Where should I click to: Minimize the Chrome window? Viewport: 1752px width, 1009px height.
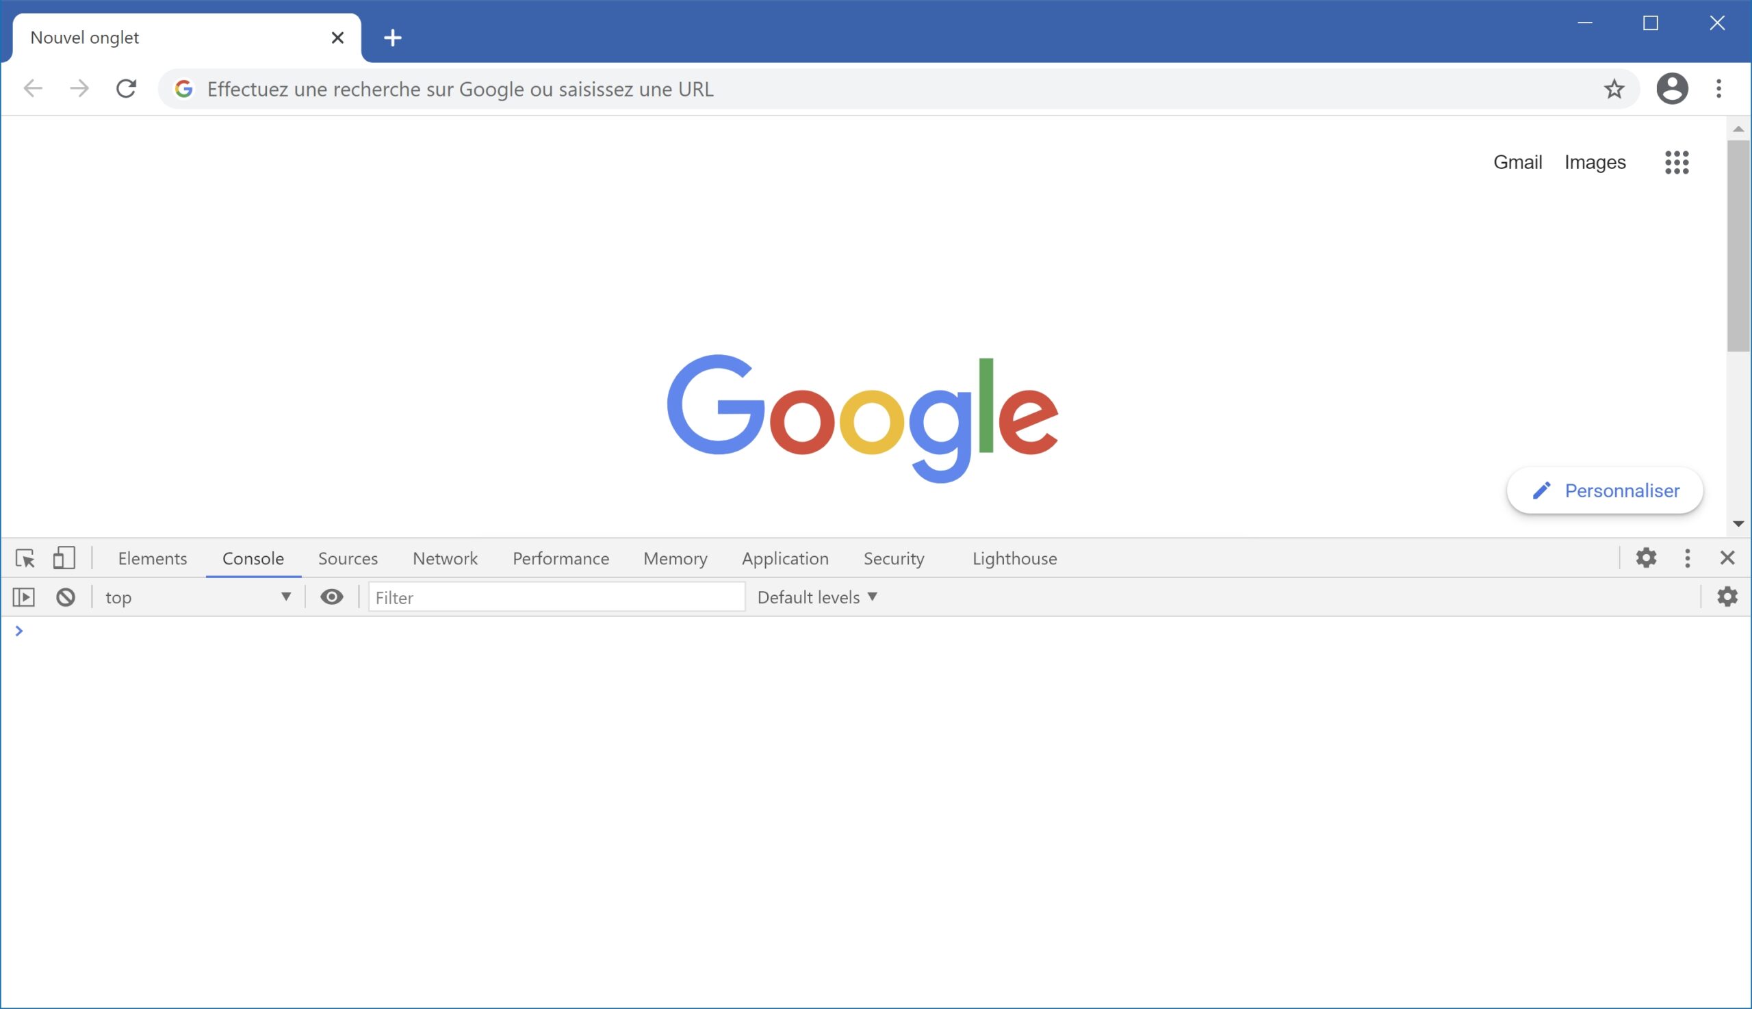tap(1585, 23)
